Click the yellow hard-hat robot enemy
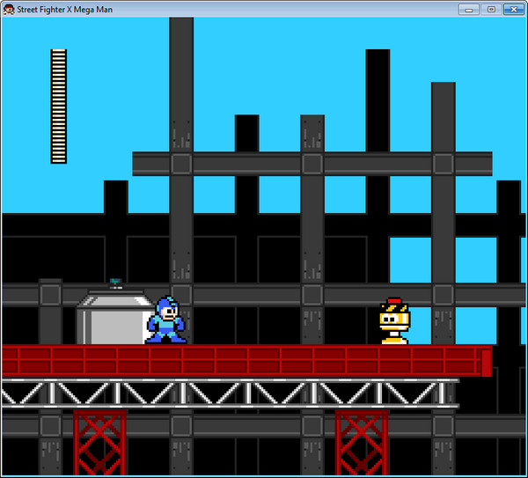 pos(394,320)
